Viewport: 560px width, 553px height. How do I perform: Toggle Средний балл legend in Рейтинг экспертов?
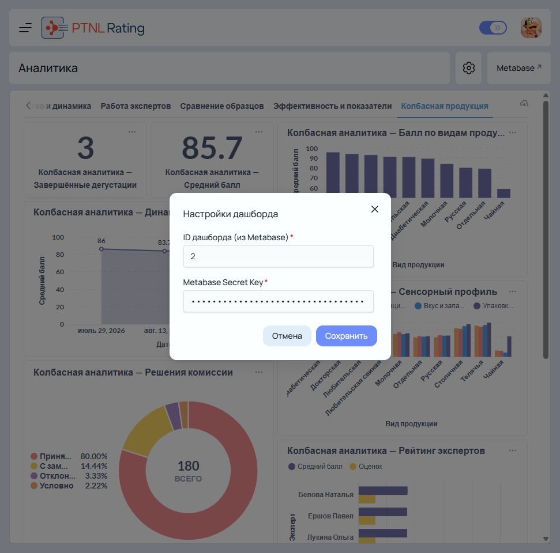pos(315,466)
